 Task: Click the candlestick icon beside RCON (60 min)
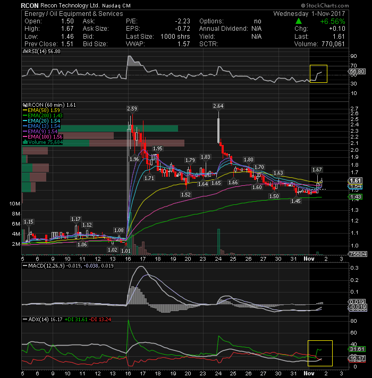25,105
